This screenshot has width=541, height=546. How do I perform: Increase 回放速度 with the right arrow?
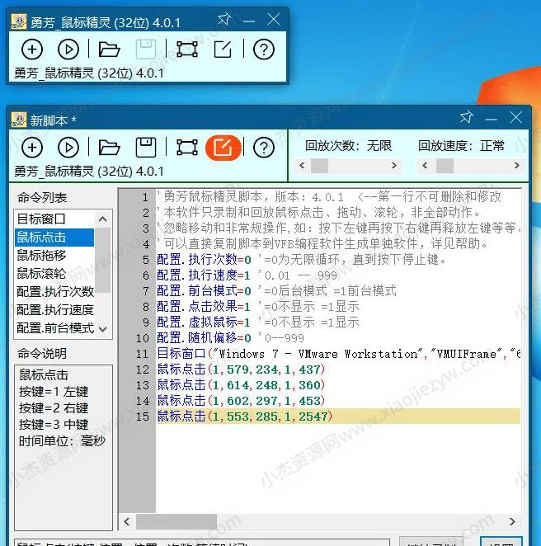tap(516, 166)
